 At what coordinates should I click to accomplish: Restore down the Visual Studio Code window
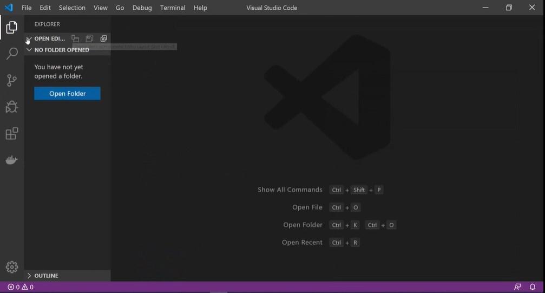(509, 7)
